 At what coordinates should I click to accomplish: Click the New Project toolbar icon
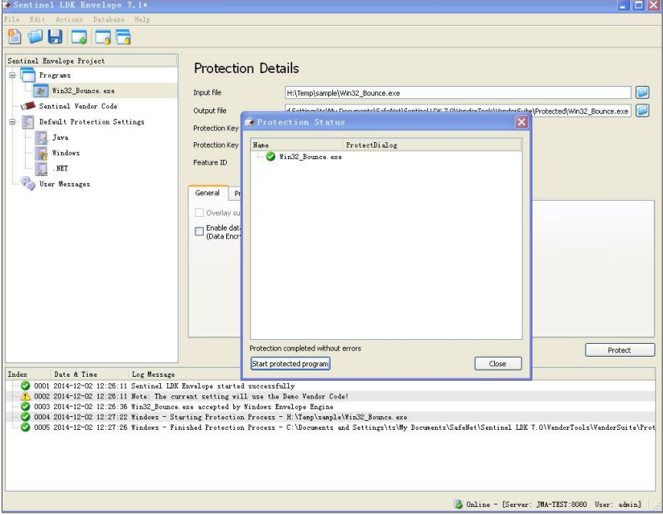tap(15, 36)
